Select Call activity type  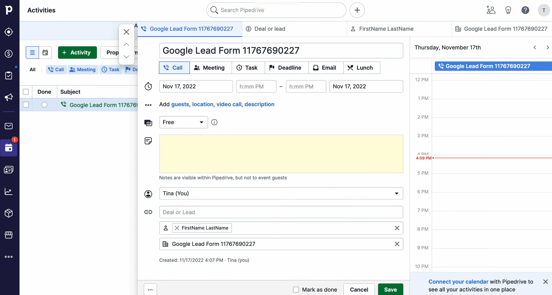point(174,68)
